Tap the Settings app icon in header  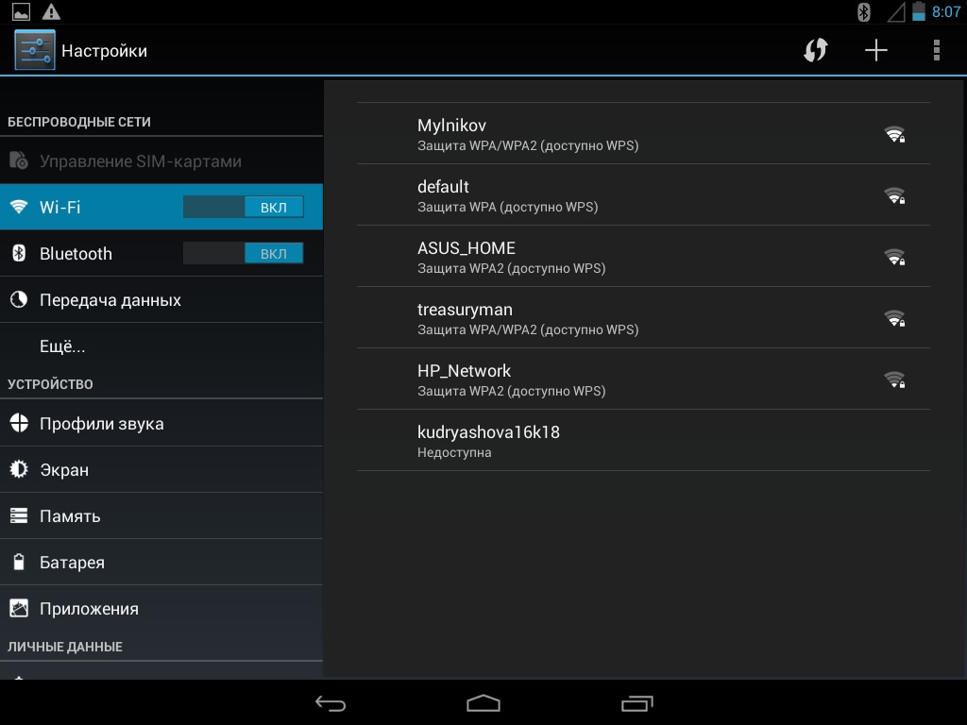(35, 50)
